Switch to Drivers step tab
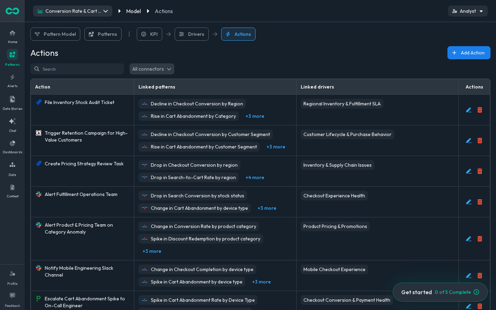The height and width of the screenshot is (310, 496). coord(192,34)
